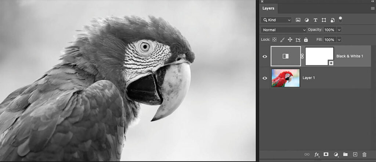Click the fx layer style icon
Image resolution: width=376 pixels, height=162 pixels.
point(317,155)
